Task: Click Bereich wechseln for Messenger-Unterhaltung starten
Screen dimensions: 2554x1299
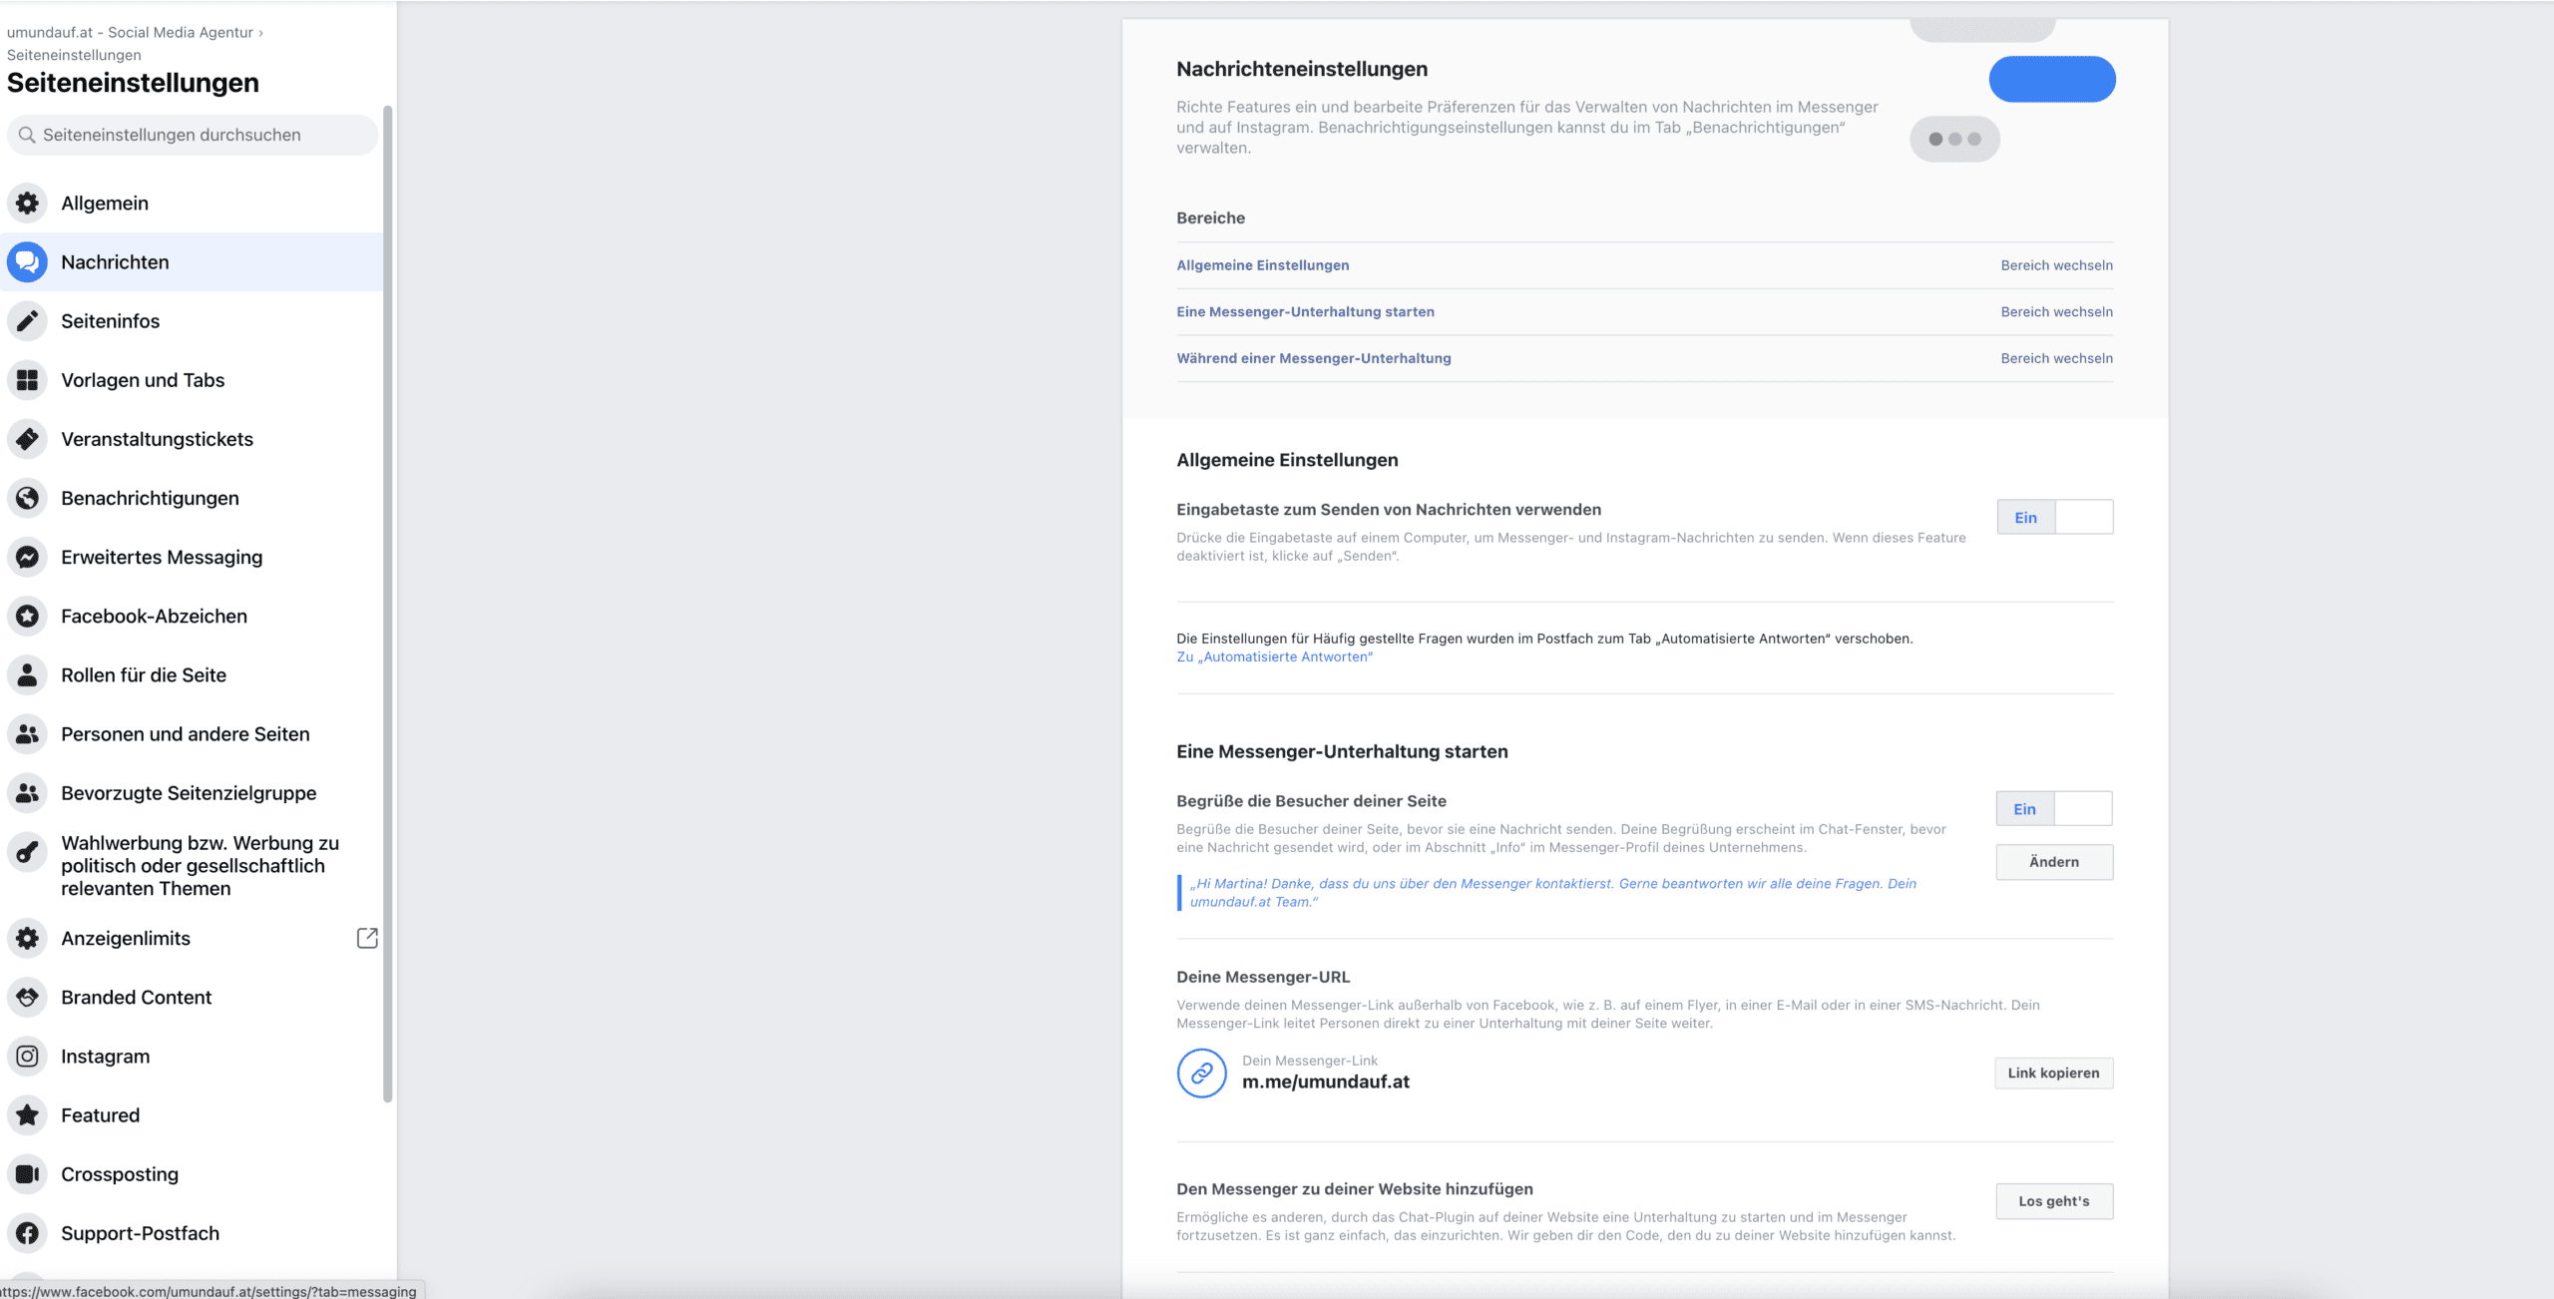Action: pyautogui.click(x=2056, y=311)
